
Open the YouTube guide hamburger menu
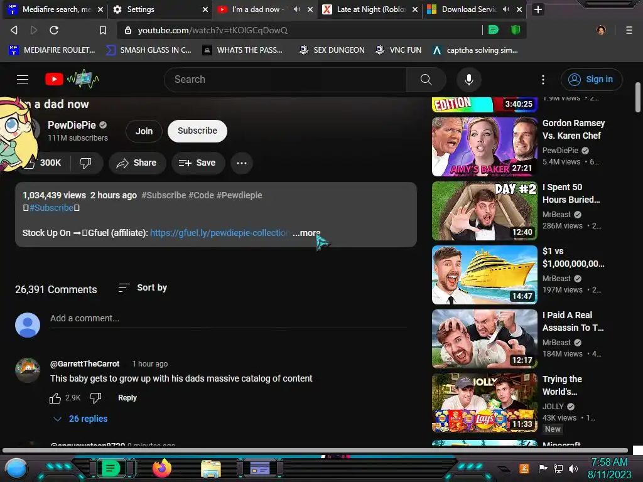coord(23,79)
